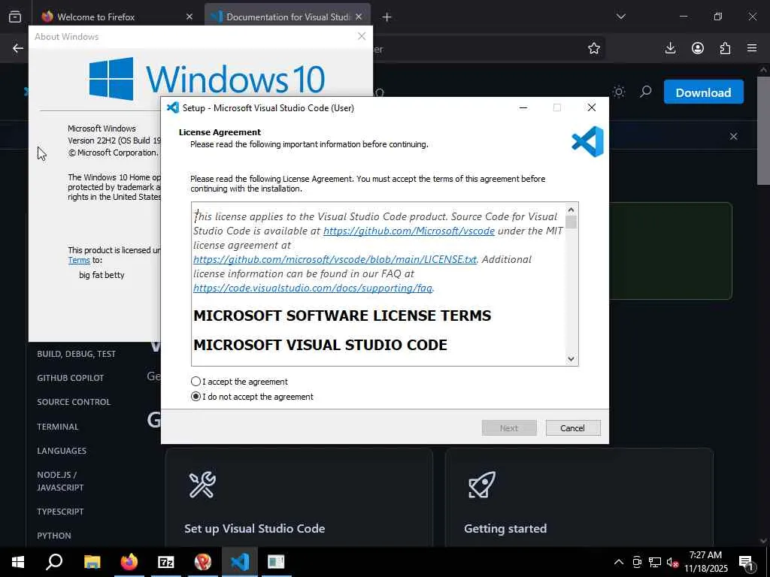This screenshot has width=770, height=577.
Task: Open the Getting started card
Action: [x=579, y=497]
